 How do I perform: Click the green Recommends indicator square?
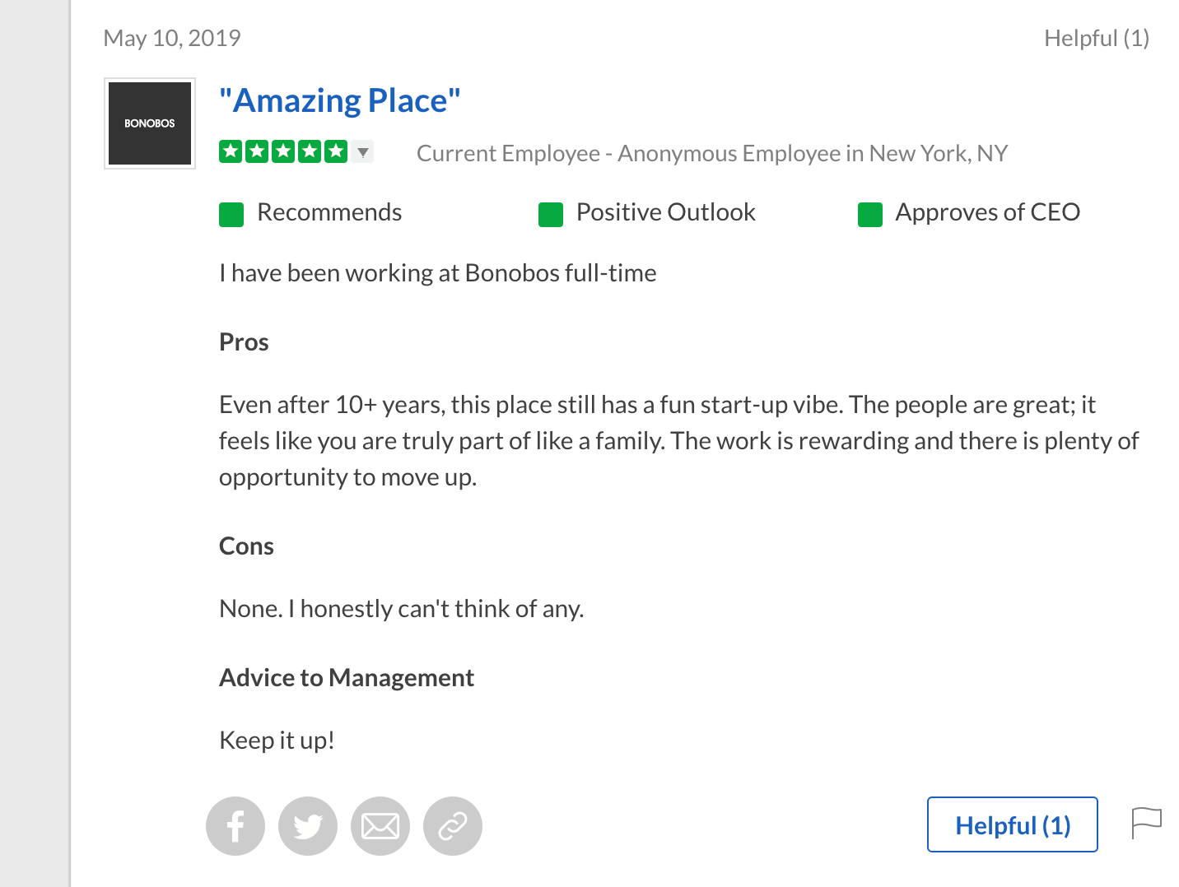tap(231, 215)
